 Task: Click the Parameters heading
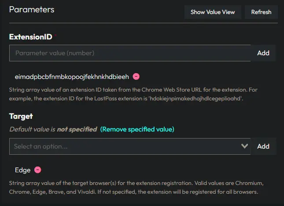32,9
